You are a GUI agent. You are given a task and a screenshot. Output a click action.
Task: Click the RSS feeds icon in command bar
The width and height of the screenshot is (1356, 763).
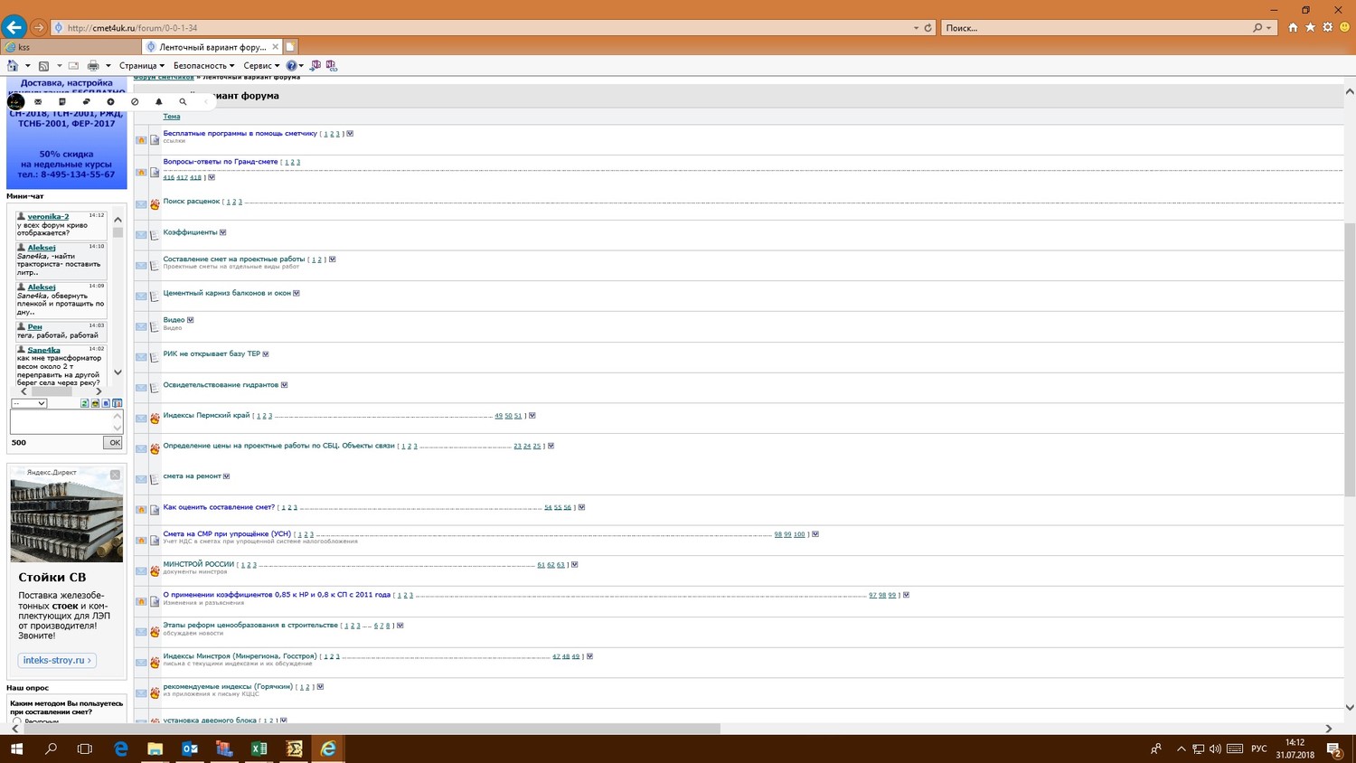[43, 66]
